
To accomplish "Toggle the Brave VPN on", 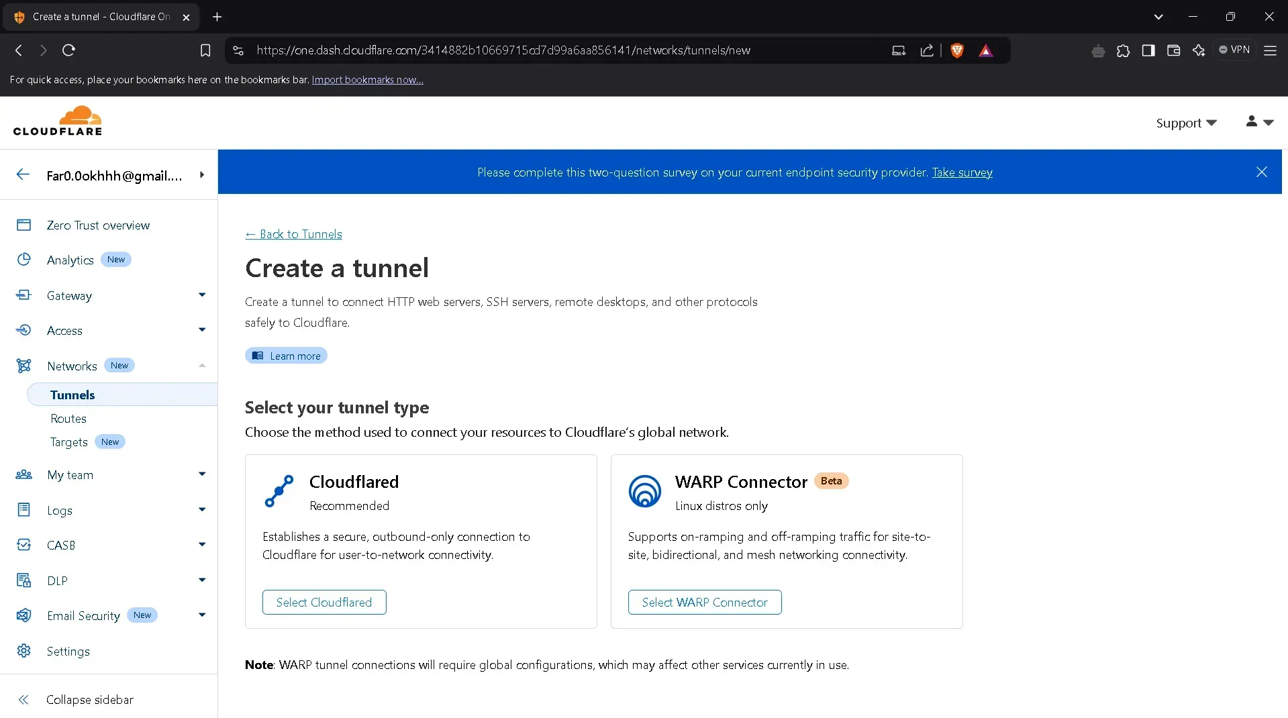I will tap(1234, 50).
